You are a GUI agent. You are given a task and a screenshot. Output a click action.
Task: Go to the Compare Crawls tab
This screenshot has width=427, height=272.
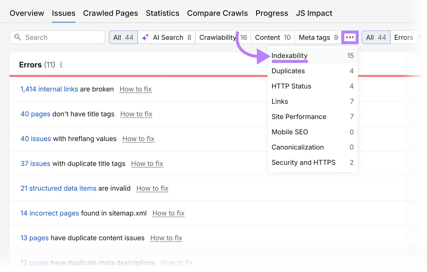tap(217, 13)
